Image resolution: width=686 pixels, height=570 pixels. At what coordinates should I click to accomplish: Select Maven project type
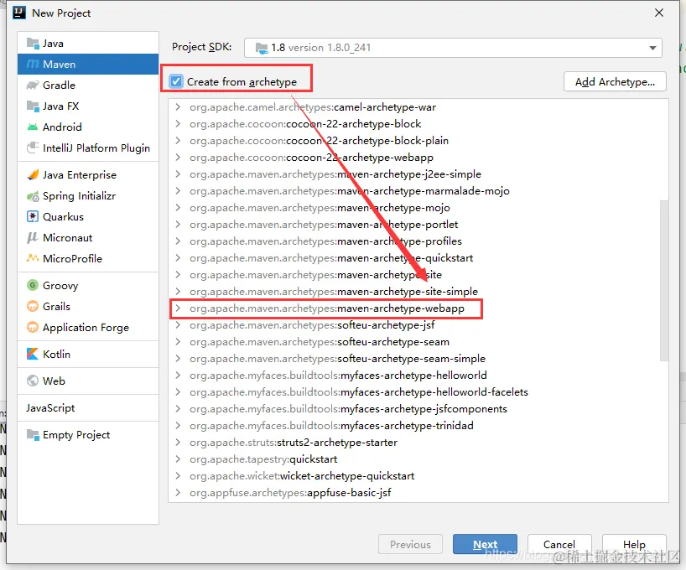click(88, 65)
